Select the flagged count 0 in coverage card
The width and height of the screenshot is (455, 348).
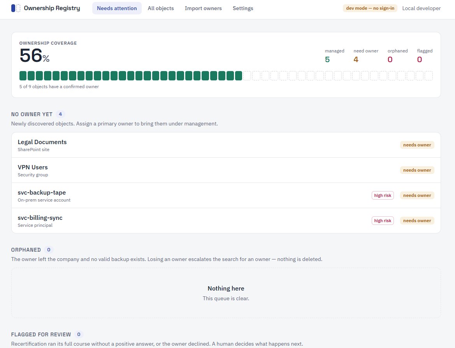[420, 60]
